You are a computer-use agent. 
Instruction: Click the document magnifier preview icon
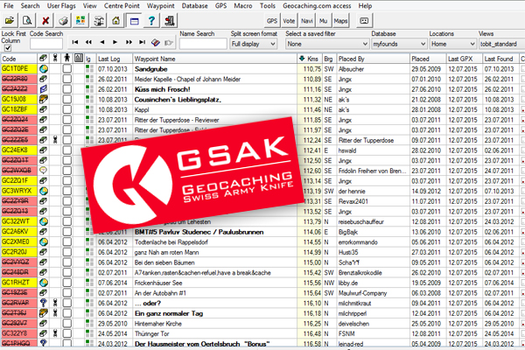pyautogui.click(x=27, y=21)
